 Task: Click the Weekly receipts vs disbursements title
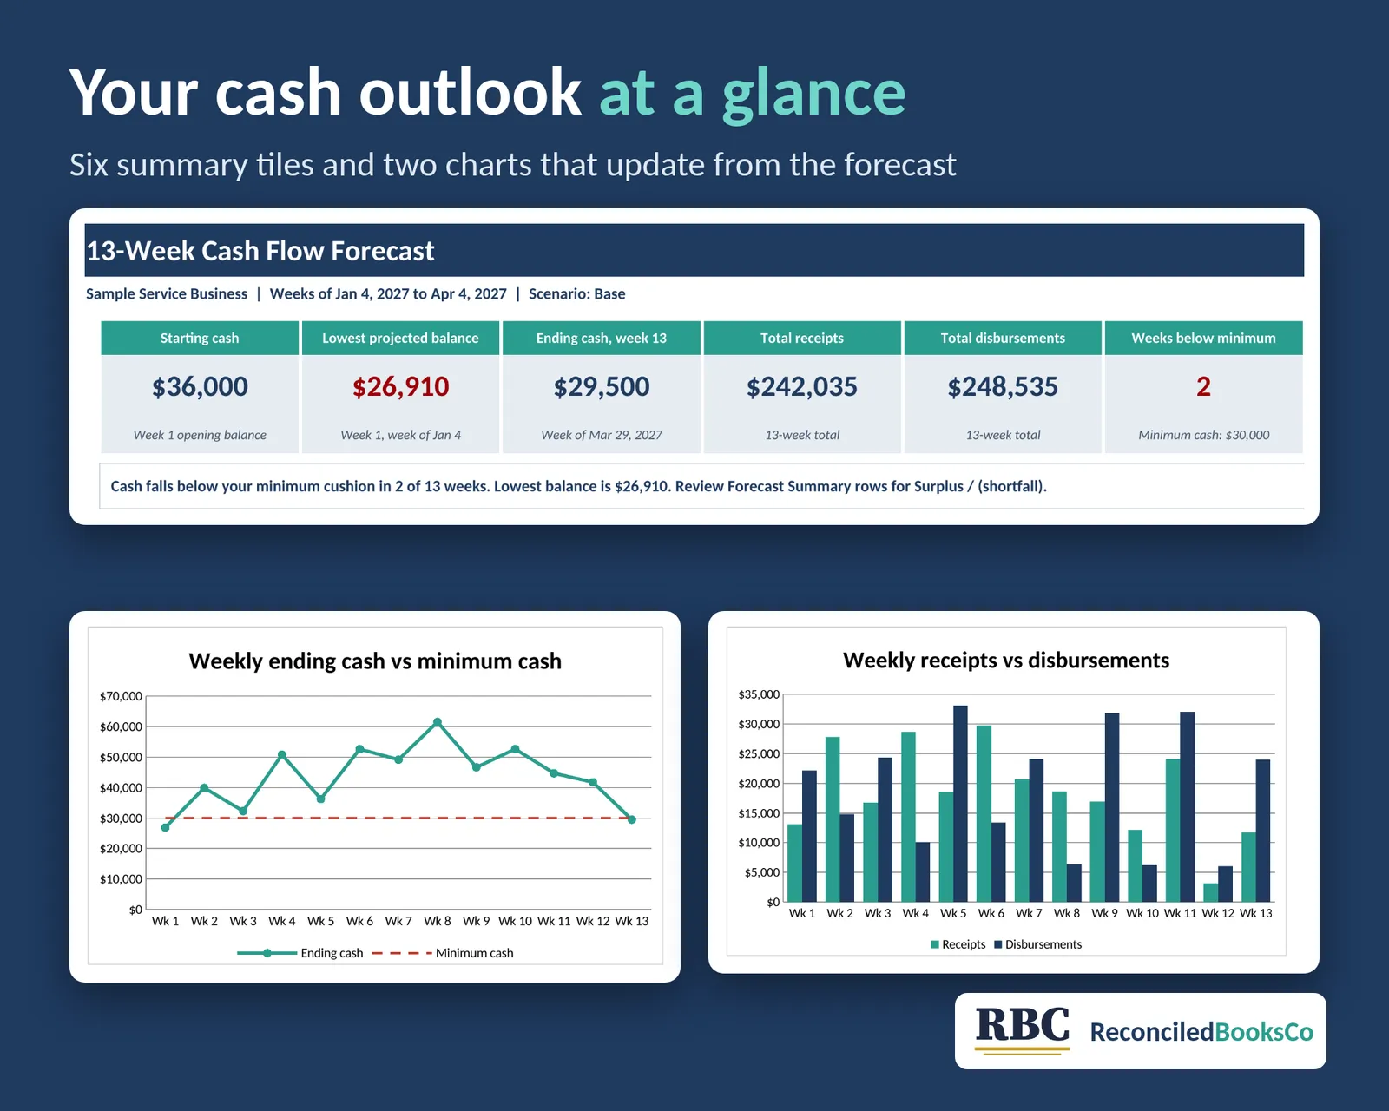point(1006,661)
